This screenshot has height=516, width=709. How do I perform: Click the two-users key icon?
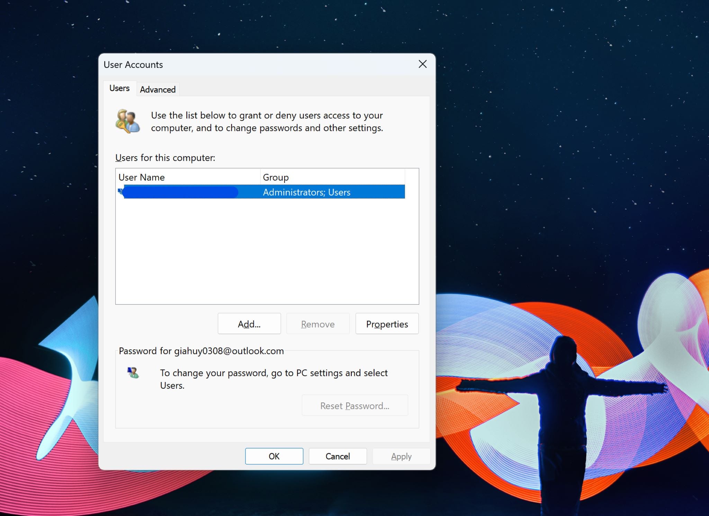click(x=127, y=121)
